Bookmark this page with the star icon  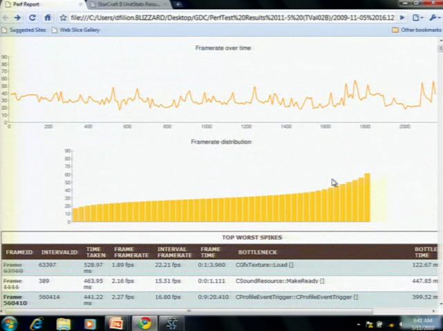(x=63, y=17)
